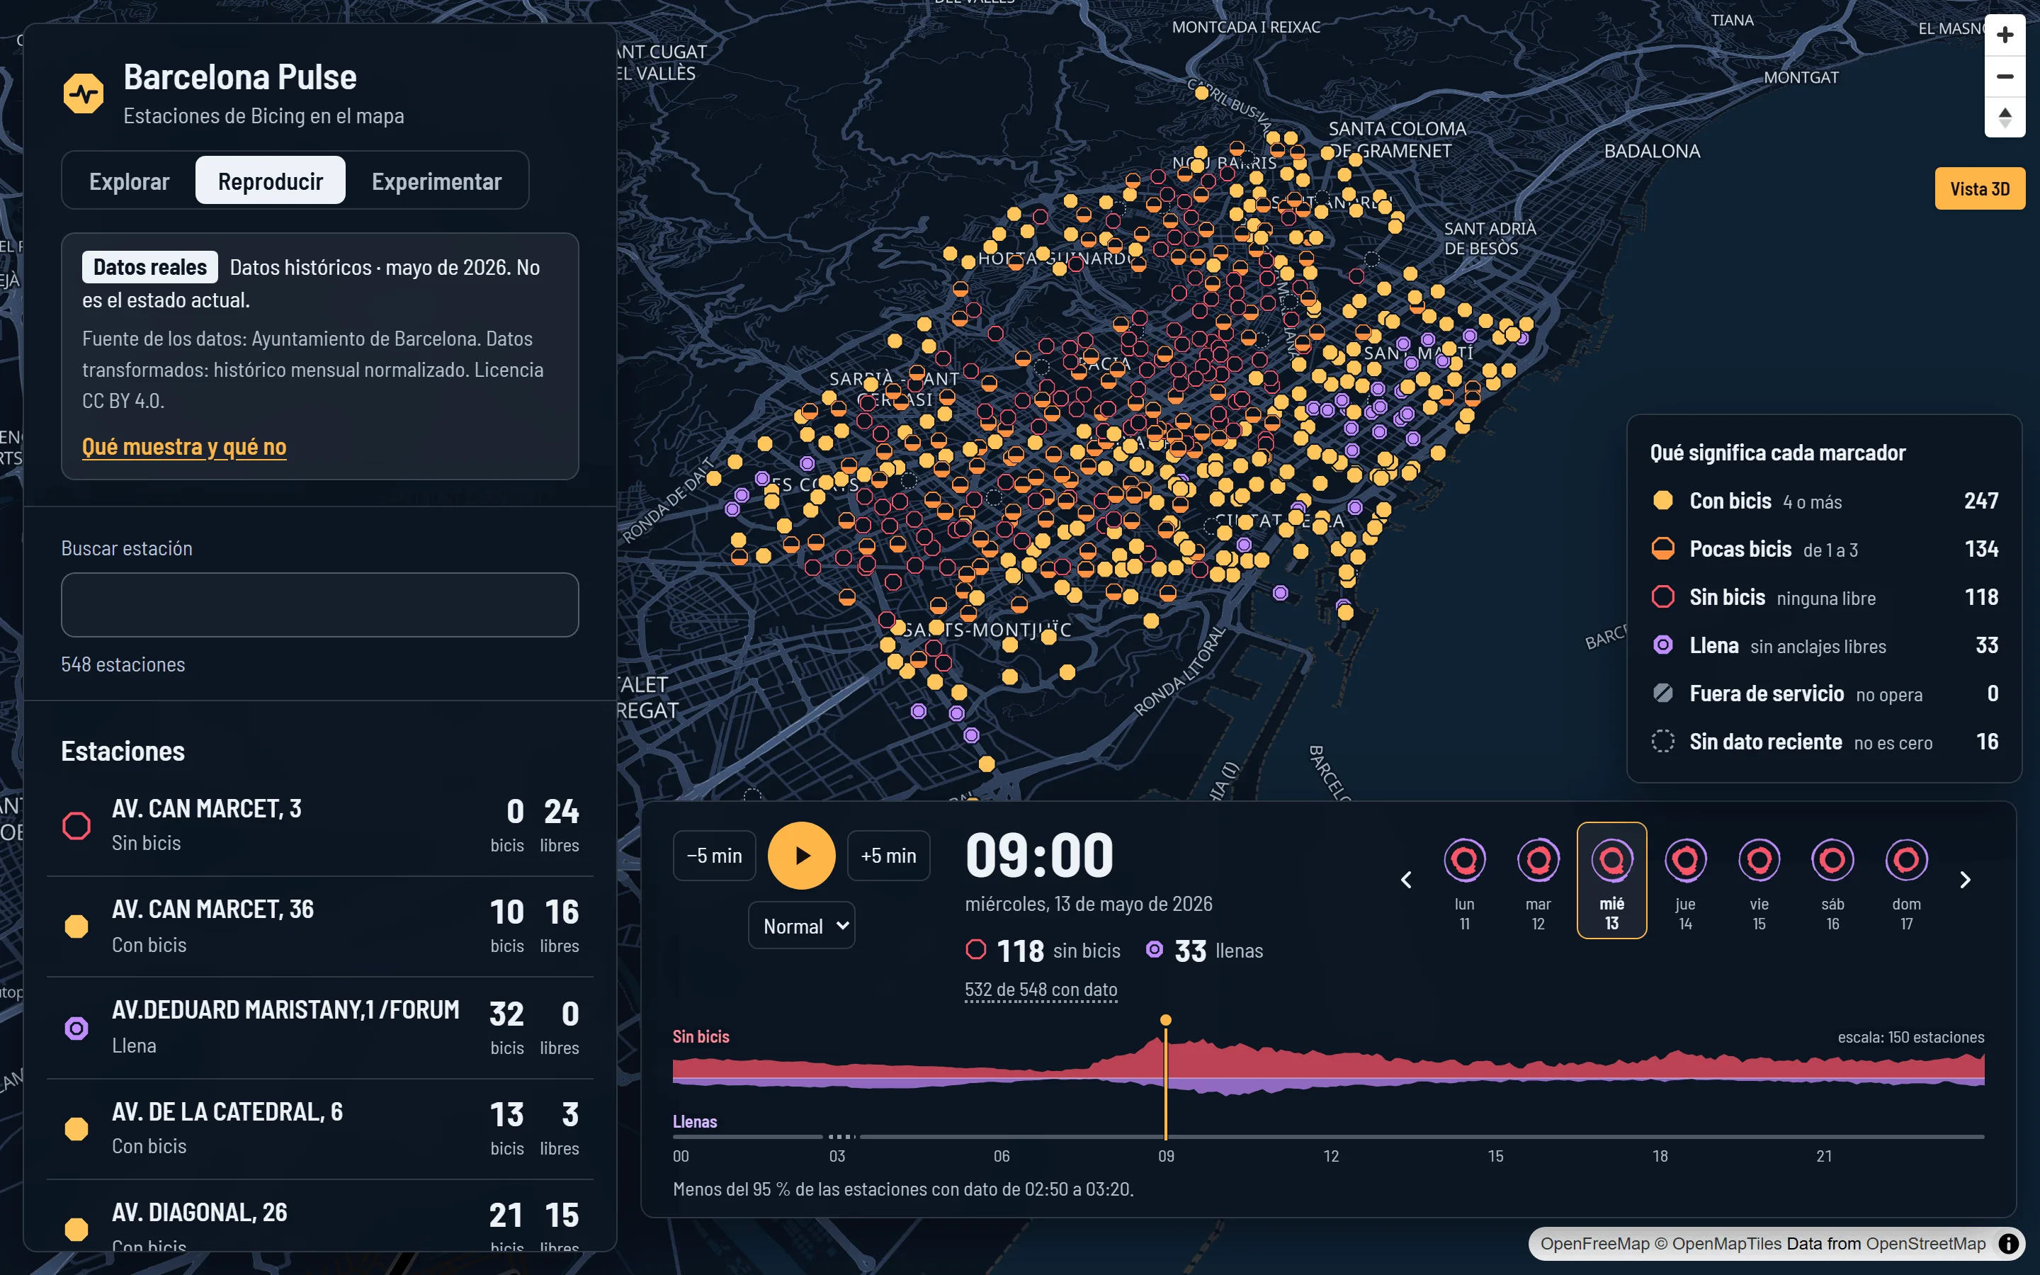The width and height of the screenshot is (2040, 1275).
Task: Open the Normal speed dropdown
Action: point(801,926)
